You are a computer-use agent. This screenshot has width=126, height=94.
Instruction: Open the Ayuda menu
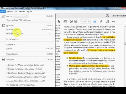click(29, 11)
